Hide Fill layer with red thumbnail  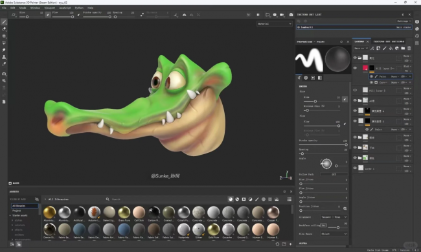pos(355,68)
